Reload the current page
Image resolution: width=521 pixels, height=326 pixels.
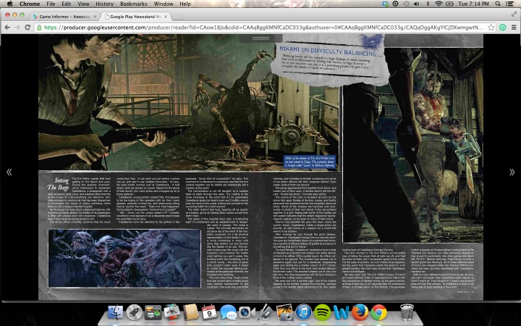[x=27, y=28]
